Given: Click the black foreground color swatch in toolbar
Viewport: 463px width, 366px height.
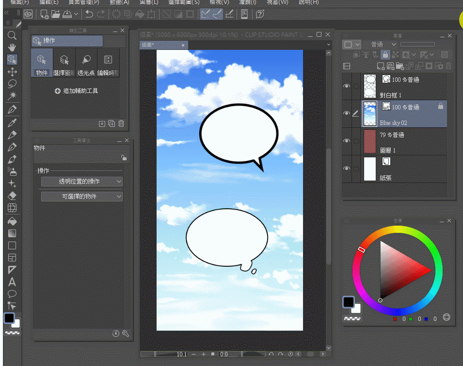Looking at the screenshot, I should (x=9, y=318).
